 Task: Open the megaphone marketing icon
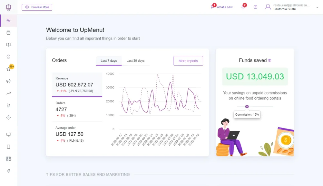(x=8, y=81)
